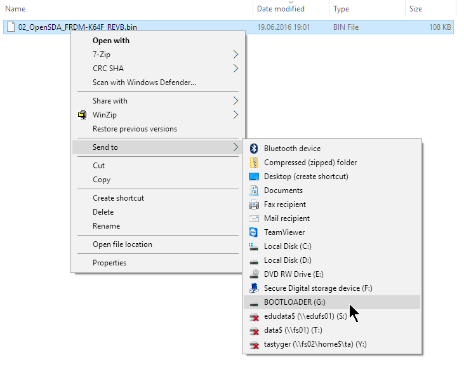This screenshot has height=367, width=464.
Task: Select the 02_OpenSDA_FRDM-K64F_REVB.bin file name
Action: [x=77, y=27]
